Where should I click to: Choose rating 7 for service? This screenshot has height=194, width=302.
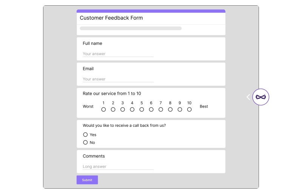(161, 109)
